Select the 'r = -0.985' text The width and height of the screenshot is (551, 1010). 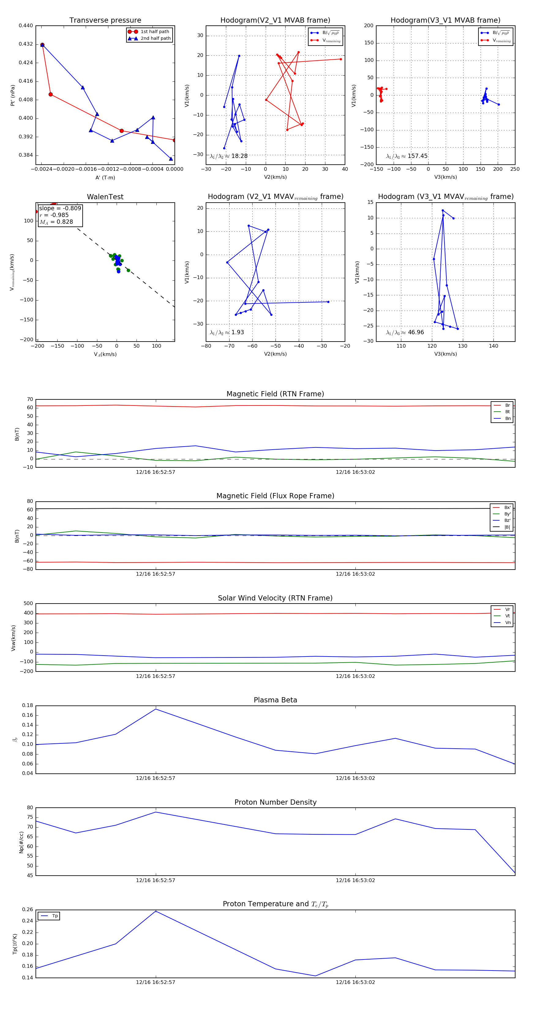[x=54, y=215]
